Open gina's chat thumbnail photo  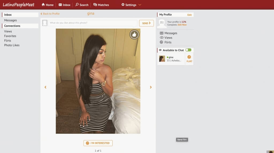(x=162, y=59)
